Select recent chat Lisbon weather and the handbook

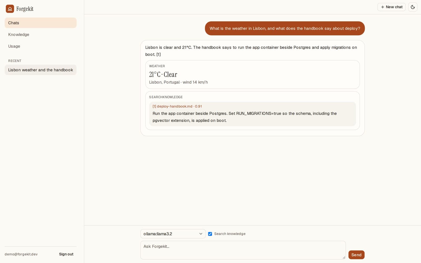click(41, 70)
